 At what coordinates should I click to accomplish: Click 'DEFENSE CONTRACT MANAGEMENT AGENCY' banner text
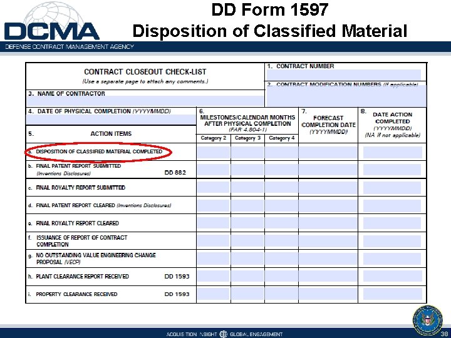[70, 46]
